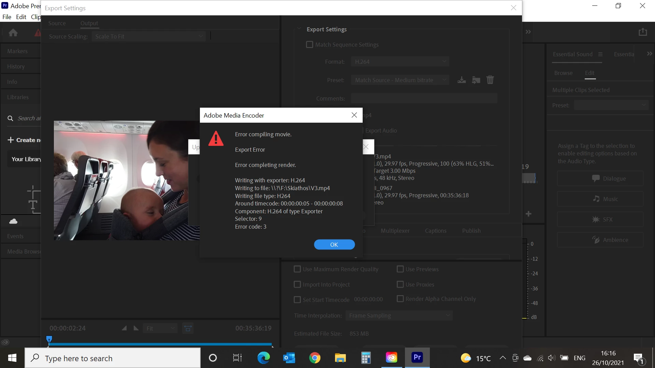
Task: Click the set in point triangle icon
Action: (124, 328)
